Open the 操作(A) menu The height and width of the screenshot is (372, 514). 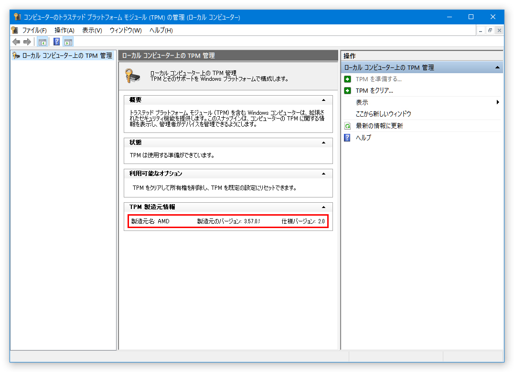click(64, 30)
